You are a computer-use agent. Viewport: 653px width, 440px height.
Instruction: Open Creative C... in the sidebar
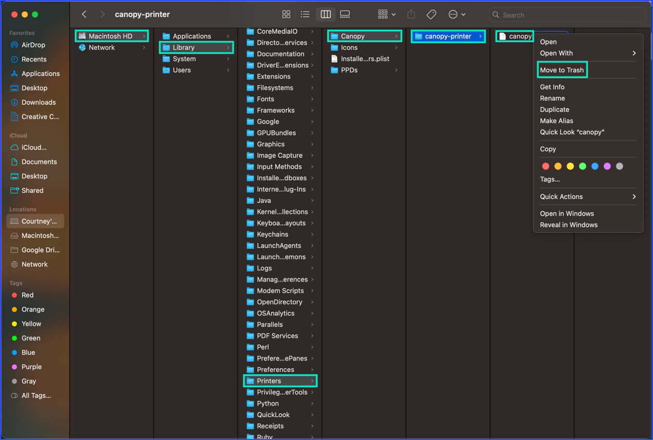[40, 116]
